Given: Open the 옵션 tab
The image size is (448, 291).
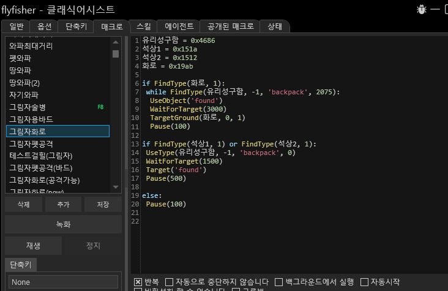Looking at the screenshot, I should (x=44, y=26).
